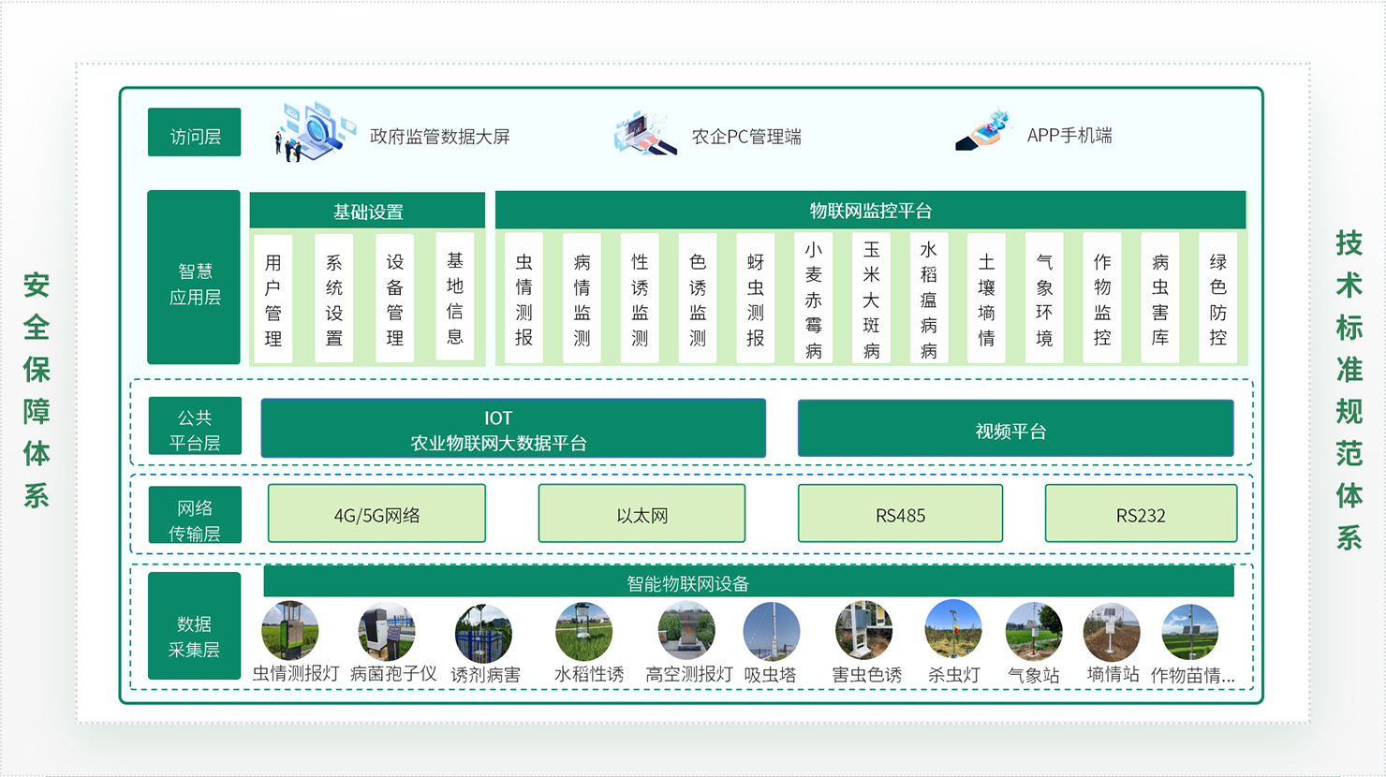Select the 吸虫塔 device photo

772,632
